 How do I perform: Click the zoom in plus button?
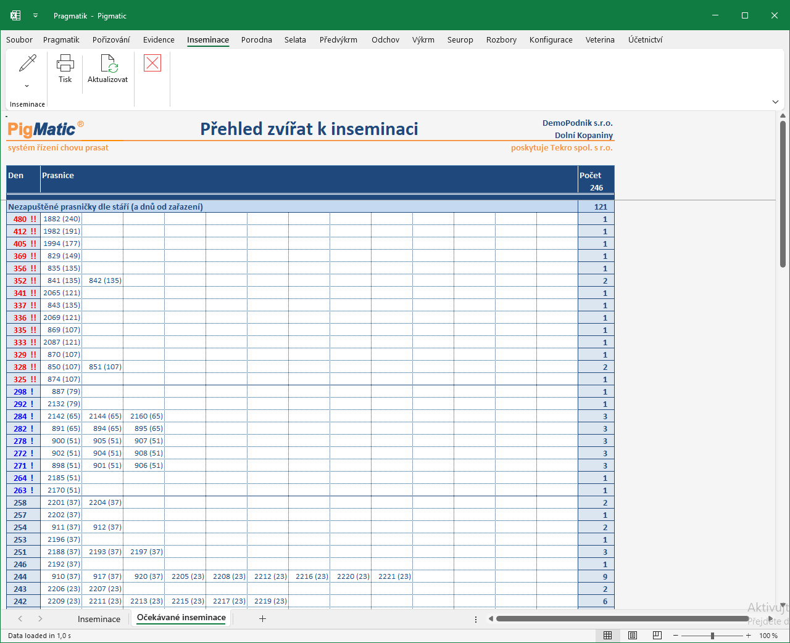748,636
